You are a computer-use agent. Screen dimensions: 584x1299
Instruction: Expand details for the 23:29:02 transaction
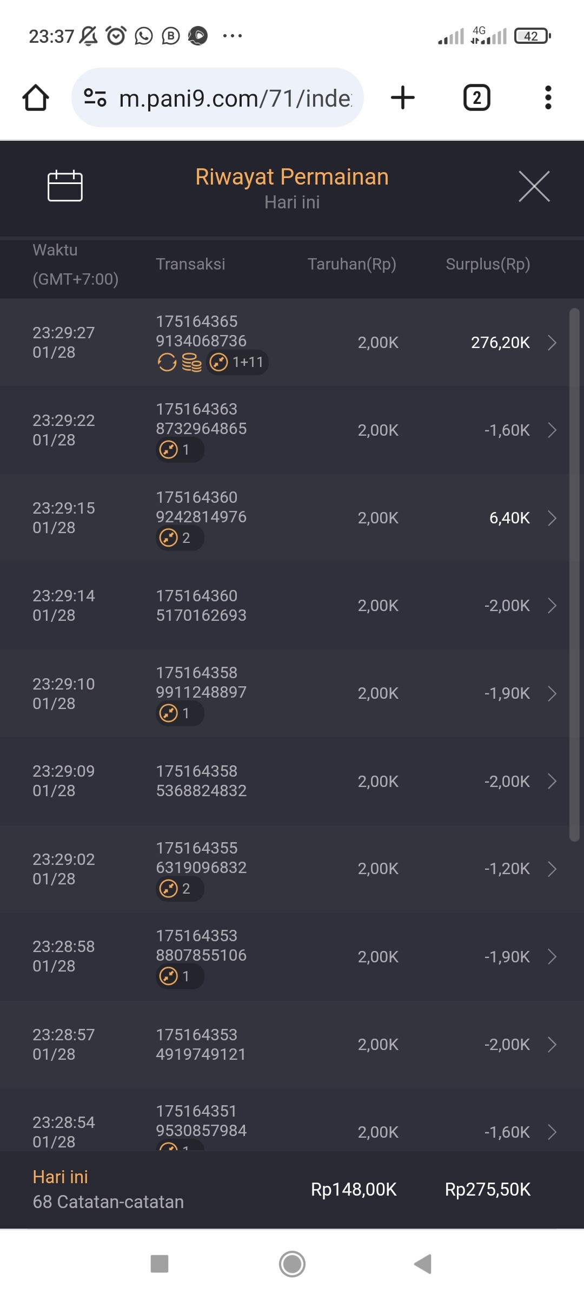[x=552, y=869]
